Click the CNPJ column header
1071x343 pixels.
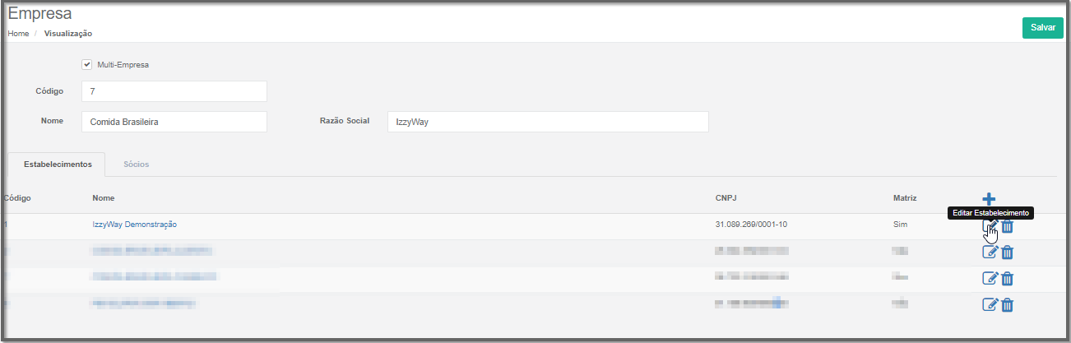click(727, 198)
